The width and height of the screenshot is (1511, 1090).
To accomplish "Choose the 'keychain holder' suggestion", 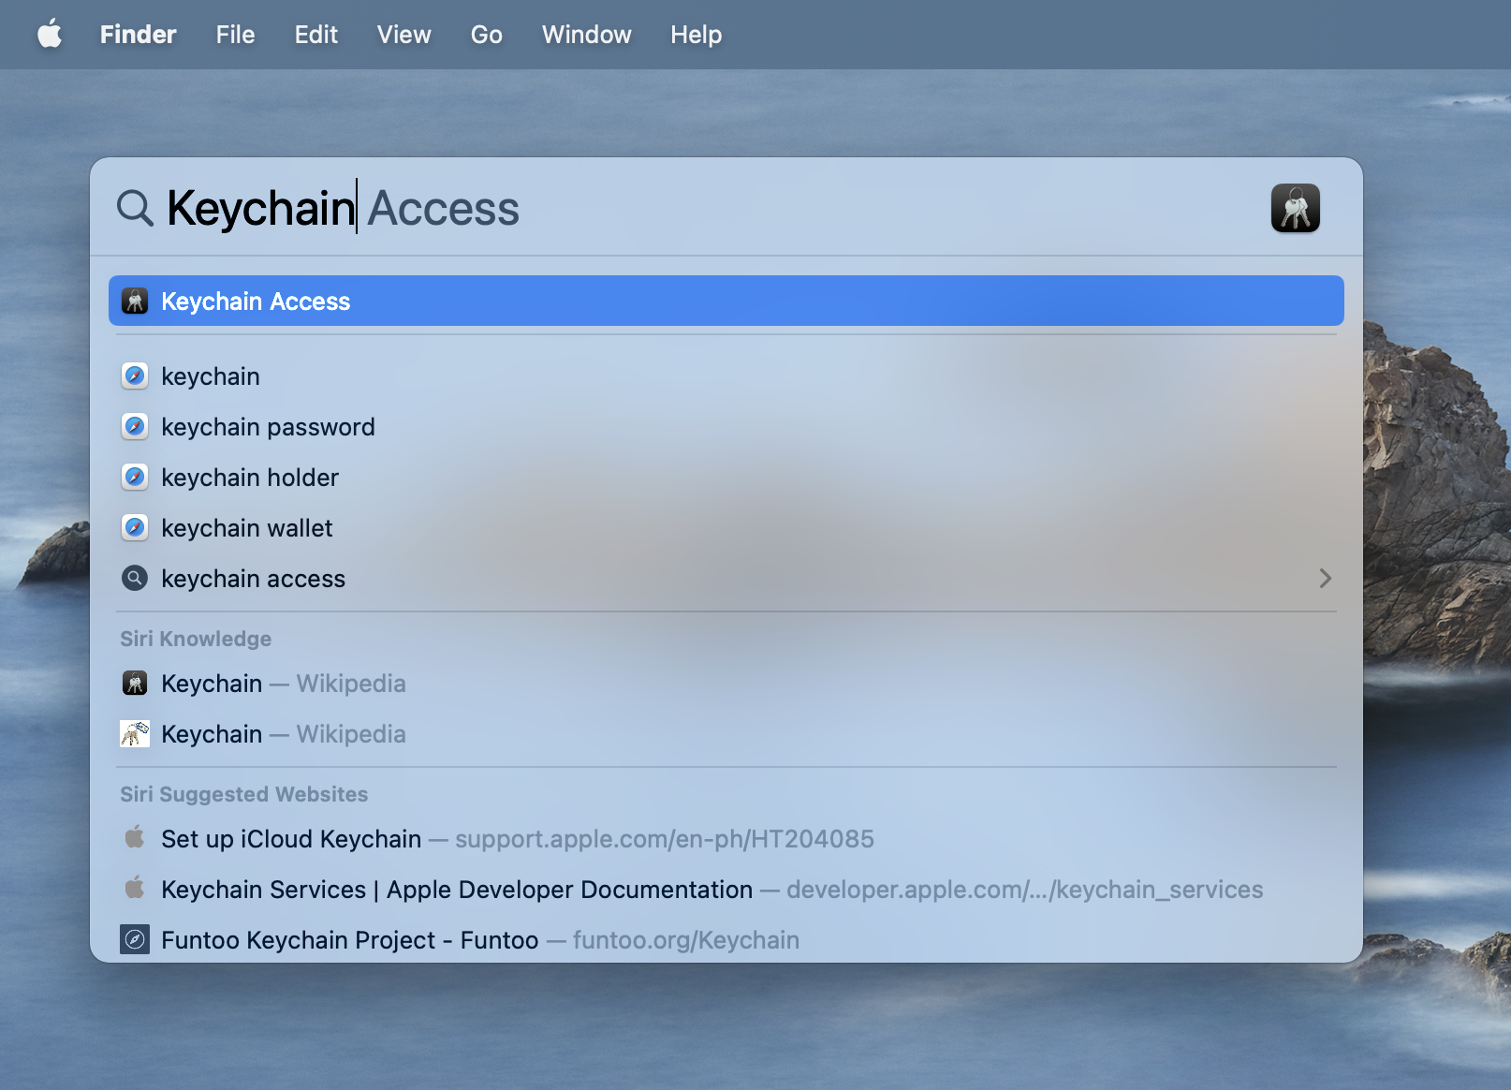I will 726,478.
